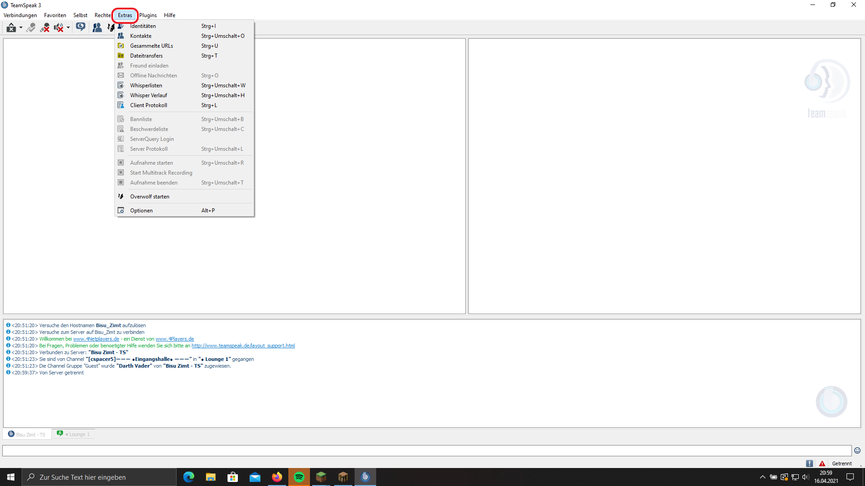
Task: Click ServerQuery Login in the menu
Action: [x=184, y=139]
